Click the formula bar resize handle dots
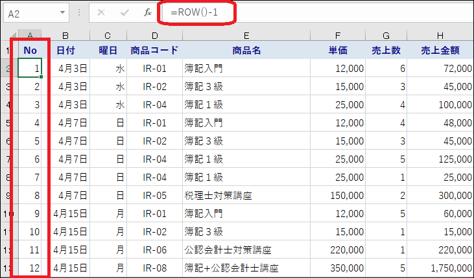 (78, 12)
